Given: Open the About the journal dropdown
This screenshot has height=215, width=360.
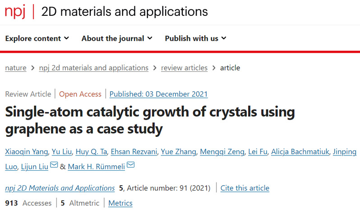Looking at the screenshot, I should click(x=117, y=38).
